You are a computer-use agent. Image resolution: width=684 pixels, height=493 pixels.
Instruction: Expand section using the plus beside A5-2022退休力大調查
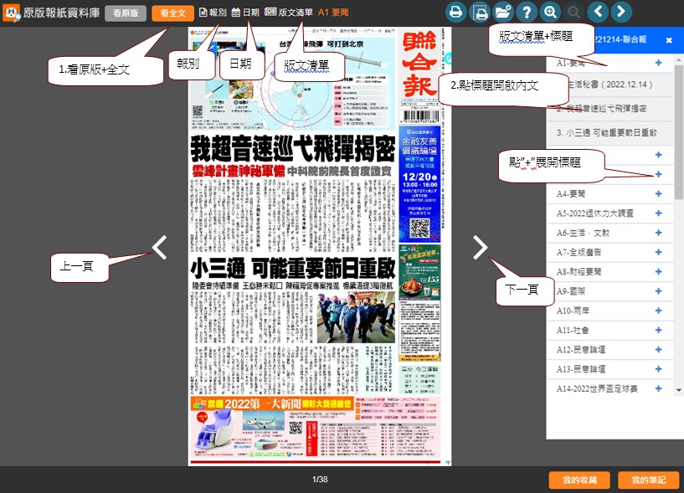tap(658, 213)
